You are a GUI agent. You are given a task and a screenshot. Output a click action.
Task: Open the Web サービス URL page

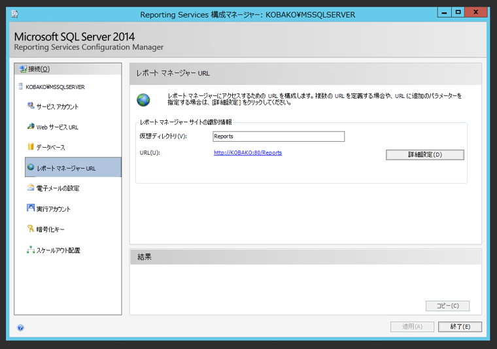58,127
